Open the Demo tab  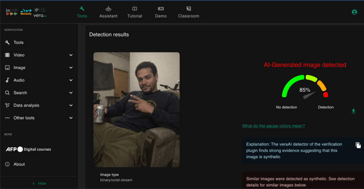pos(161,12)
